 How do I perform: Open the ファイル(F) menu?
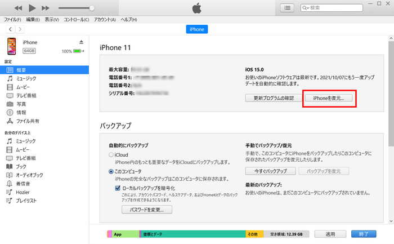[x=12, y=20]
